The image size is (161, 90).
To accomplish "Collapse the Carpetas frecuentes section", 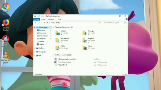I will point(54,27).
